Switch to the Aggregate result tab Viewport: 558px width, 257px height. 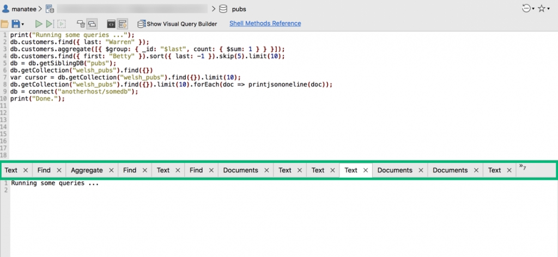coord(87,171)
